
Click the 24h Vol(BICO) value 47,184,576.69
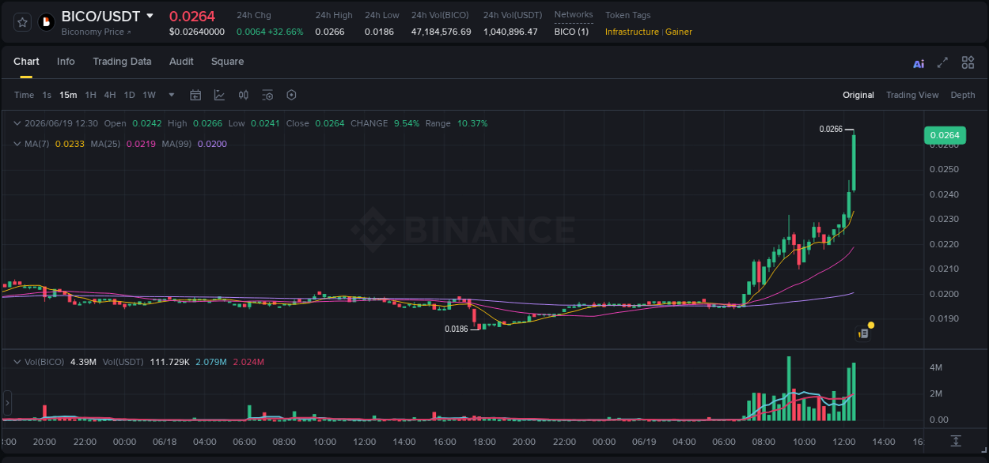point(441,32)
